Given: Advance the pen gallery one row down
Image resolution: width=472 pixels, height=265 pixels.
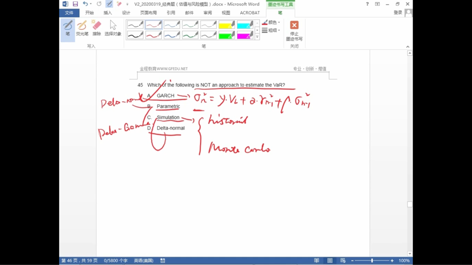Looking at the screenshot, I should click(257, 30).
